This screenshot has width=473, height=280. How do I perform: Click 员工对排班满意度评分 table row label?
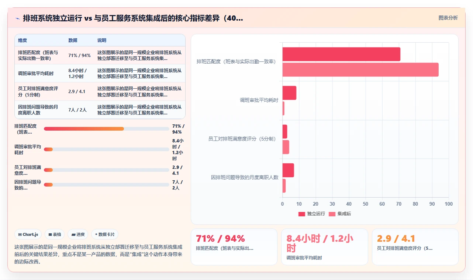38,92
